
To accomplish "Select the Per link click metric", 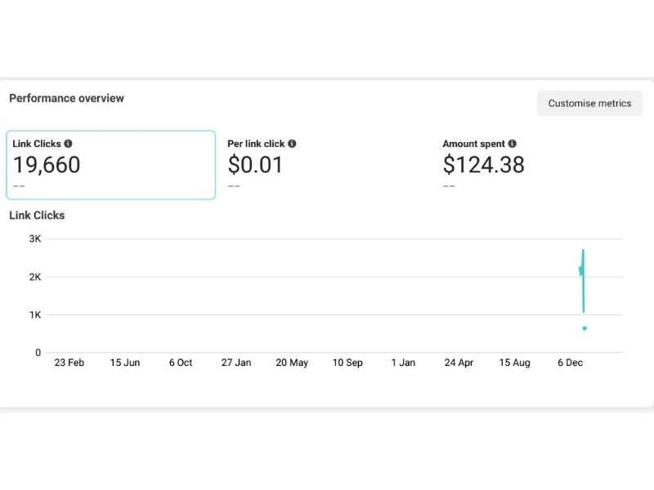I will point(325,165).
